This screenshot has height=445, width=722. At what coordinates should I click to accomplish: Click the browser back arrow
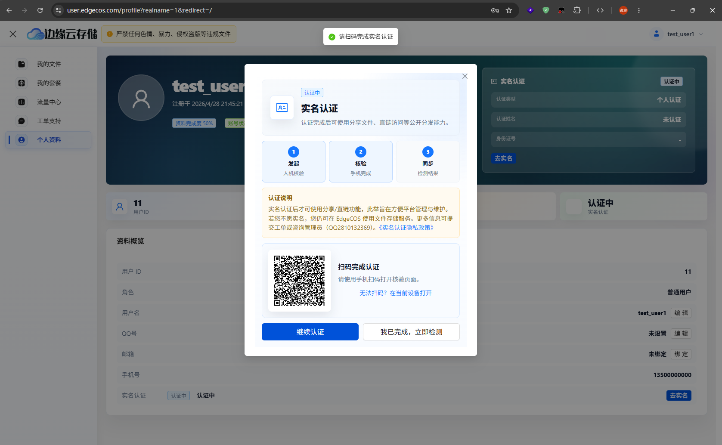click(x=9, y=10)
